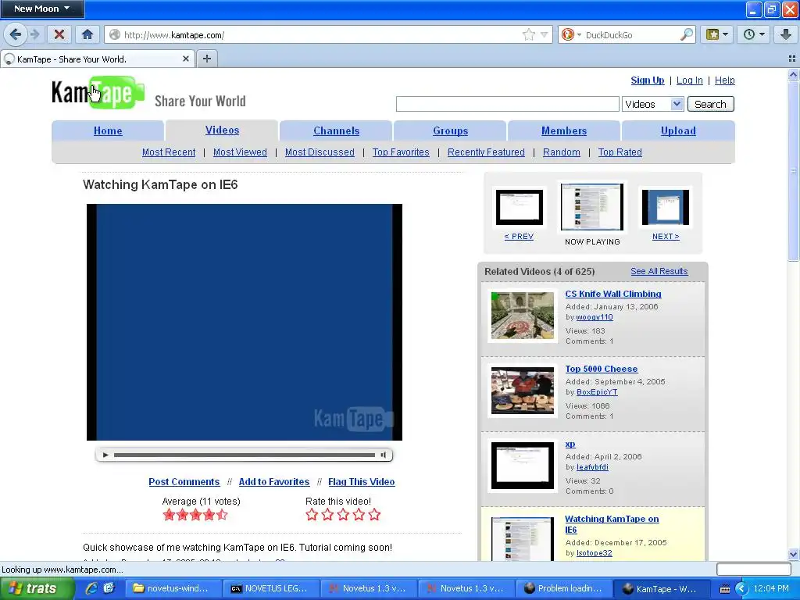Go back with the browser back arrow

pyautogui.click(x=15, y=34)
